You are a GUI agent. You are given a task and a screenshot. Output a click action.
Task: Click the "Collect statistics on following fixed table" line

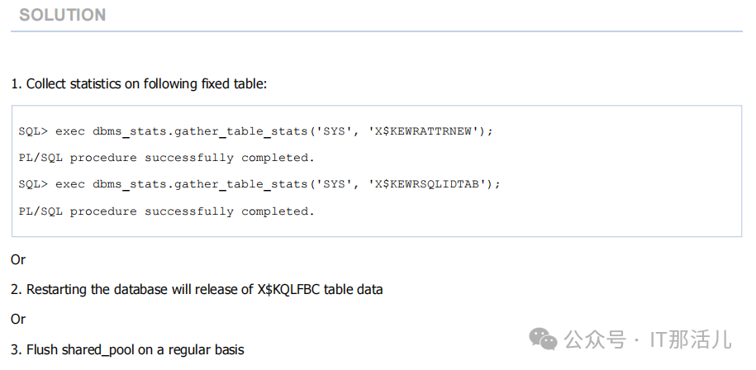[139, 84]
